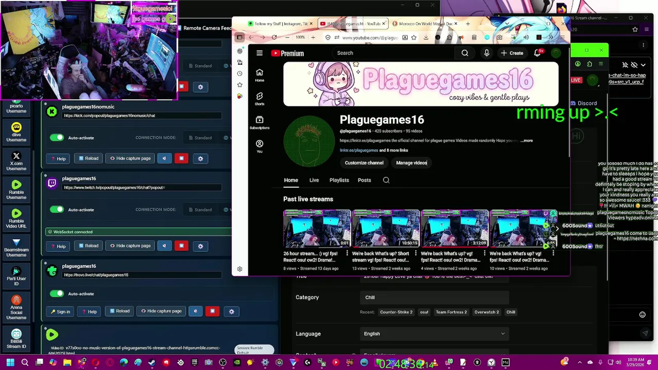The width and height of the screenshot is (658, 370).
Task: Stop the Trovo source with red button
Action: pos(212,311)
